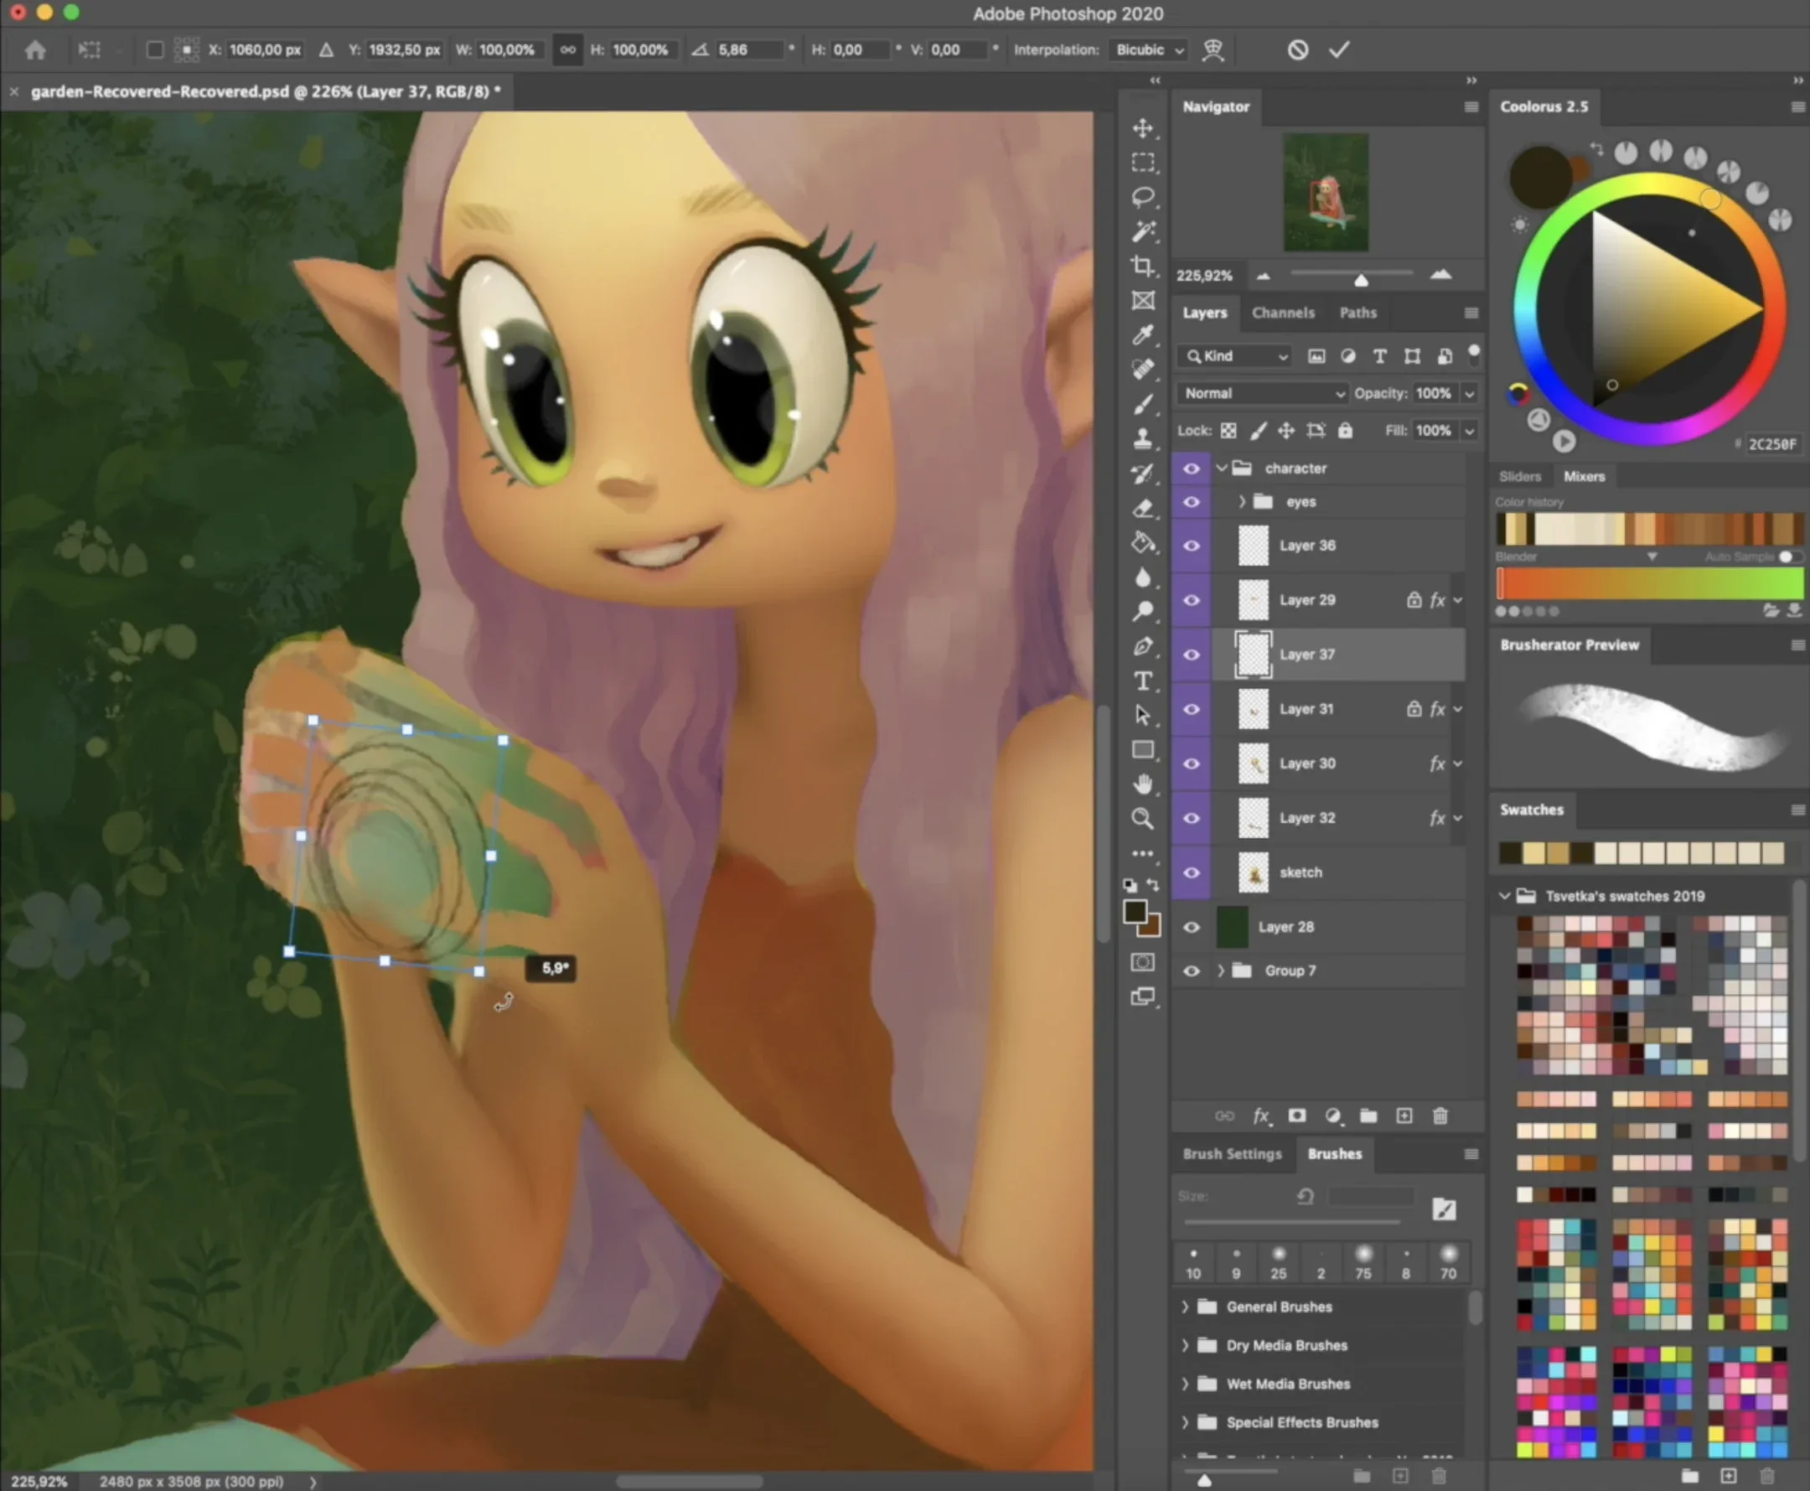Hide the sketch layer

[x=1191, y=872]
